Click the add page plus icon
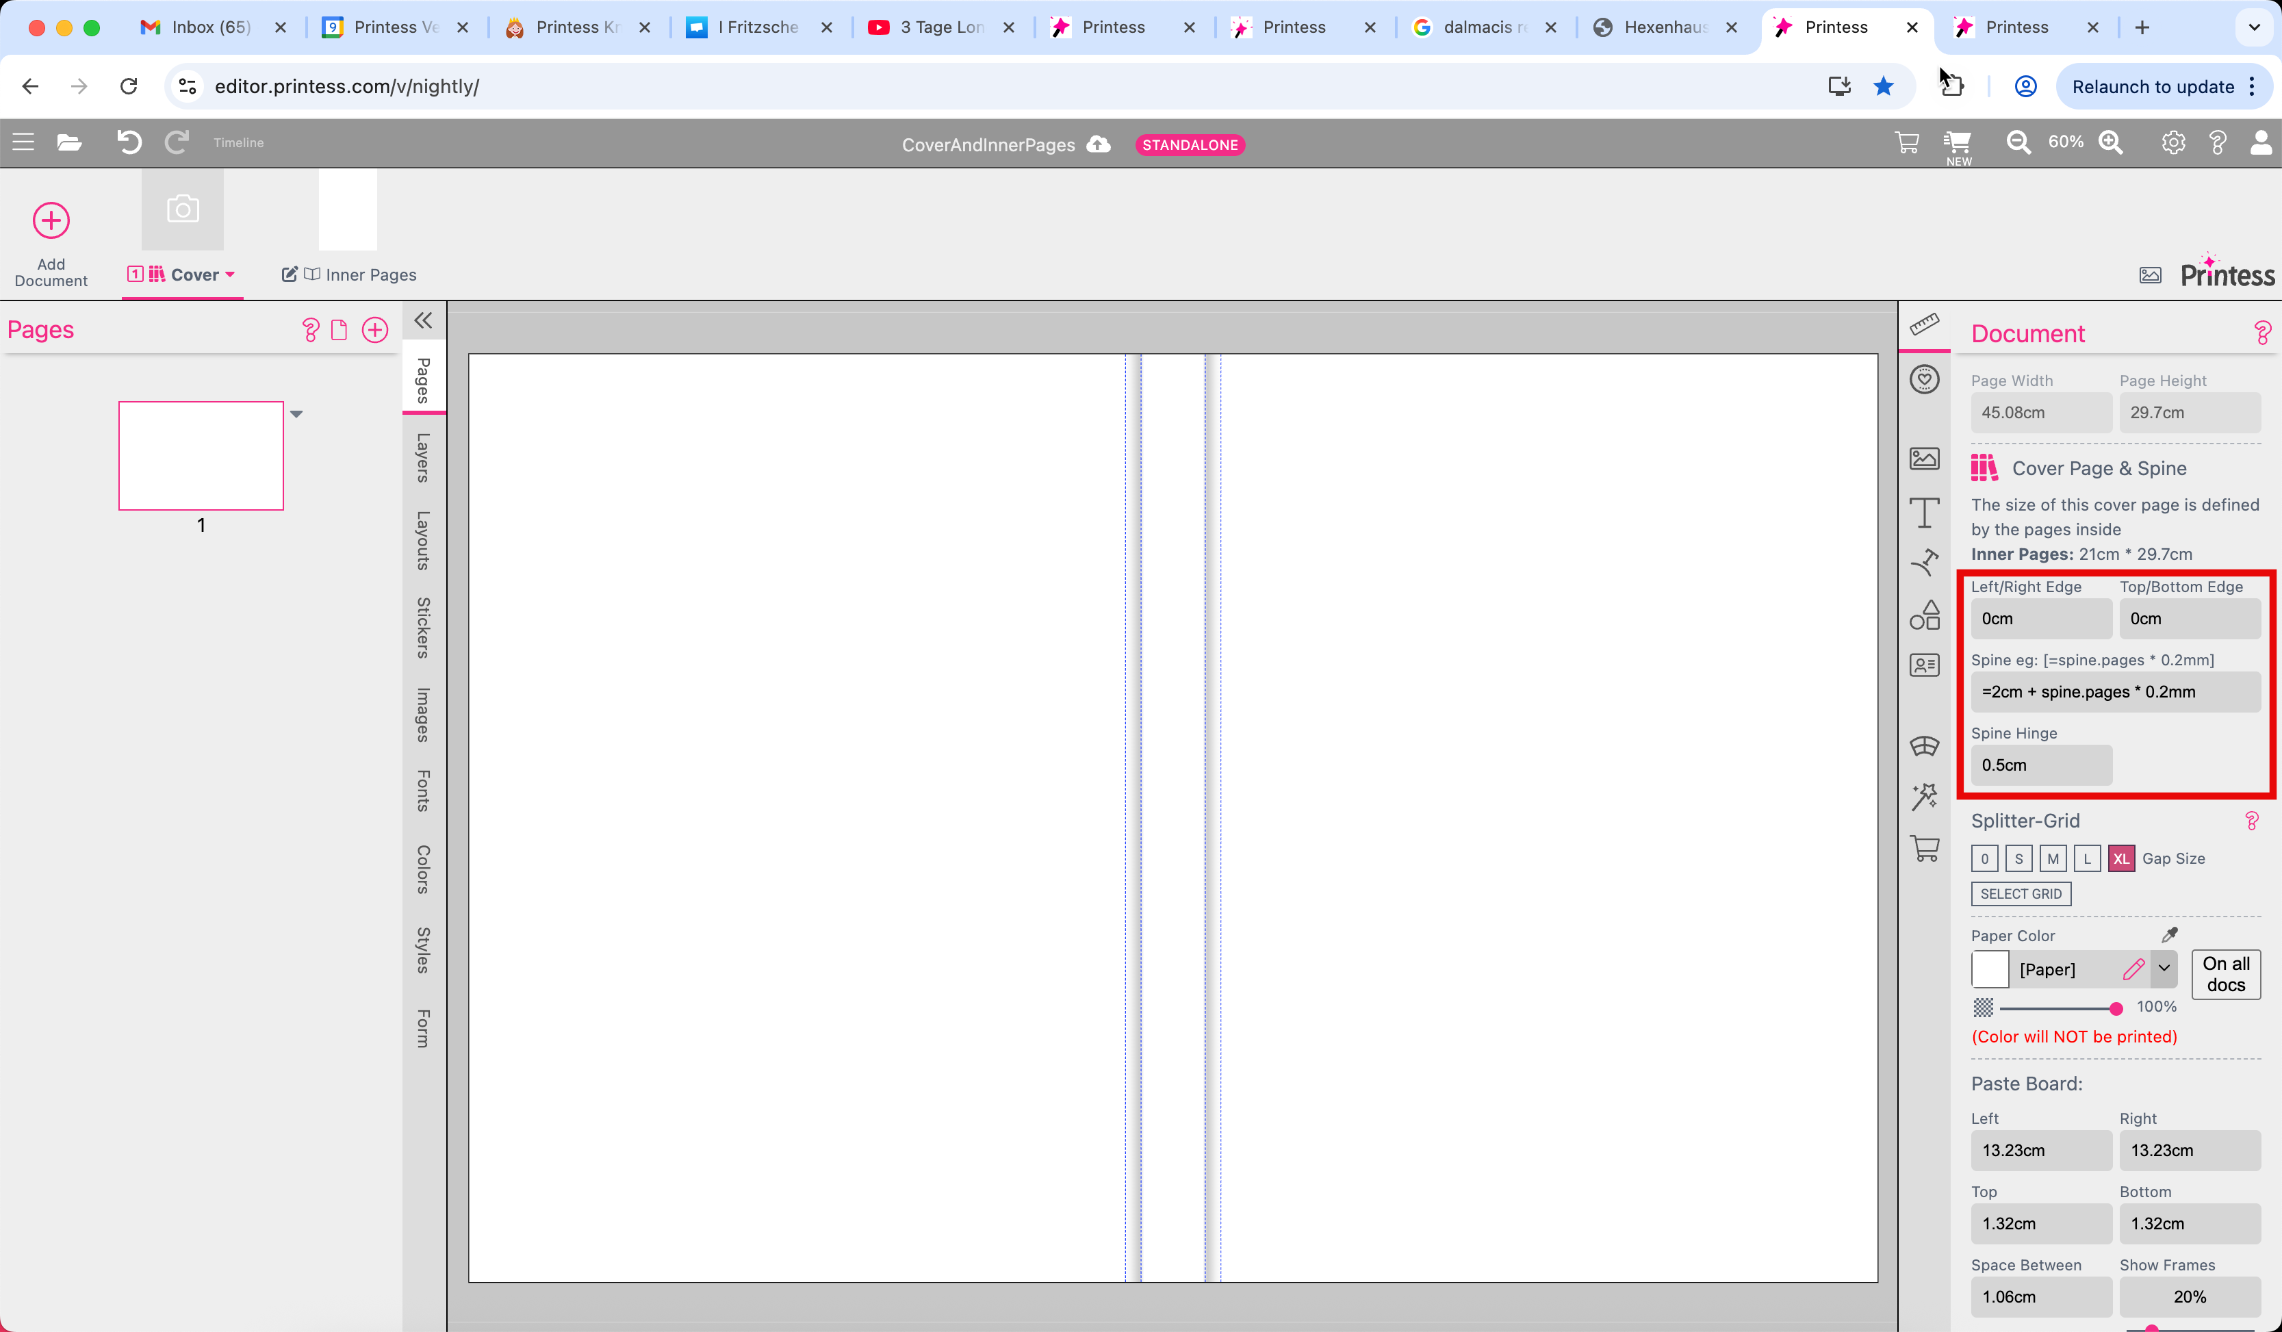This screenshot has width=2282, height=1332. tap(375, 330)
